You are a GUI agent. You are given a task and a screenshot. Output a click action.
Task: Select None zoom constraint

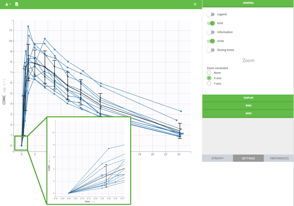[x=209, y=73]
